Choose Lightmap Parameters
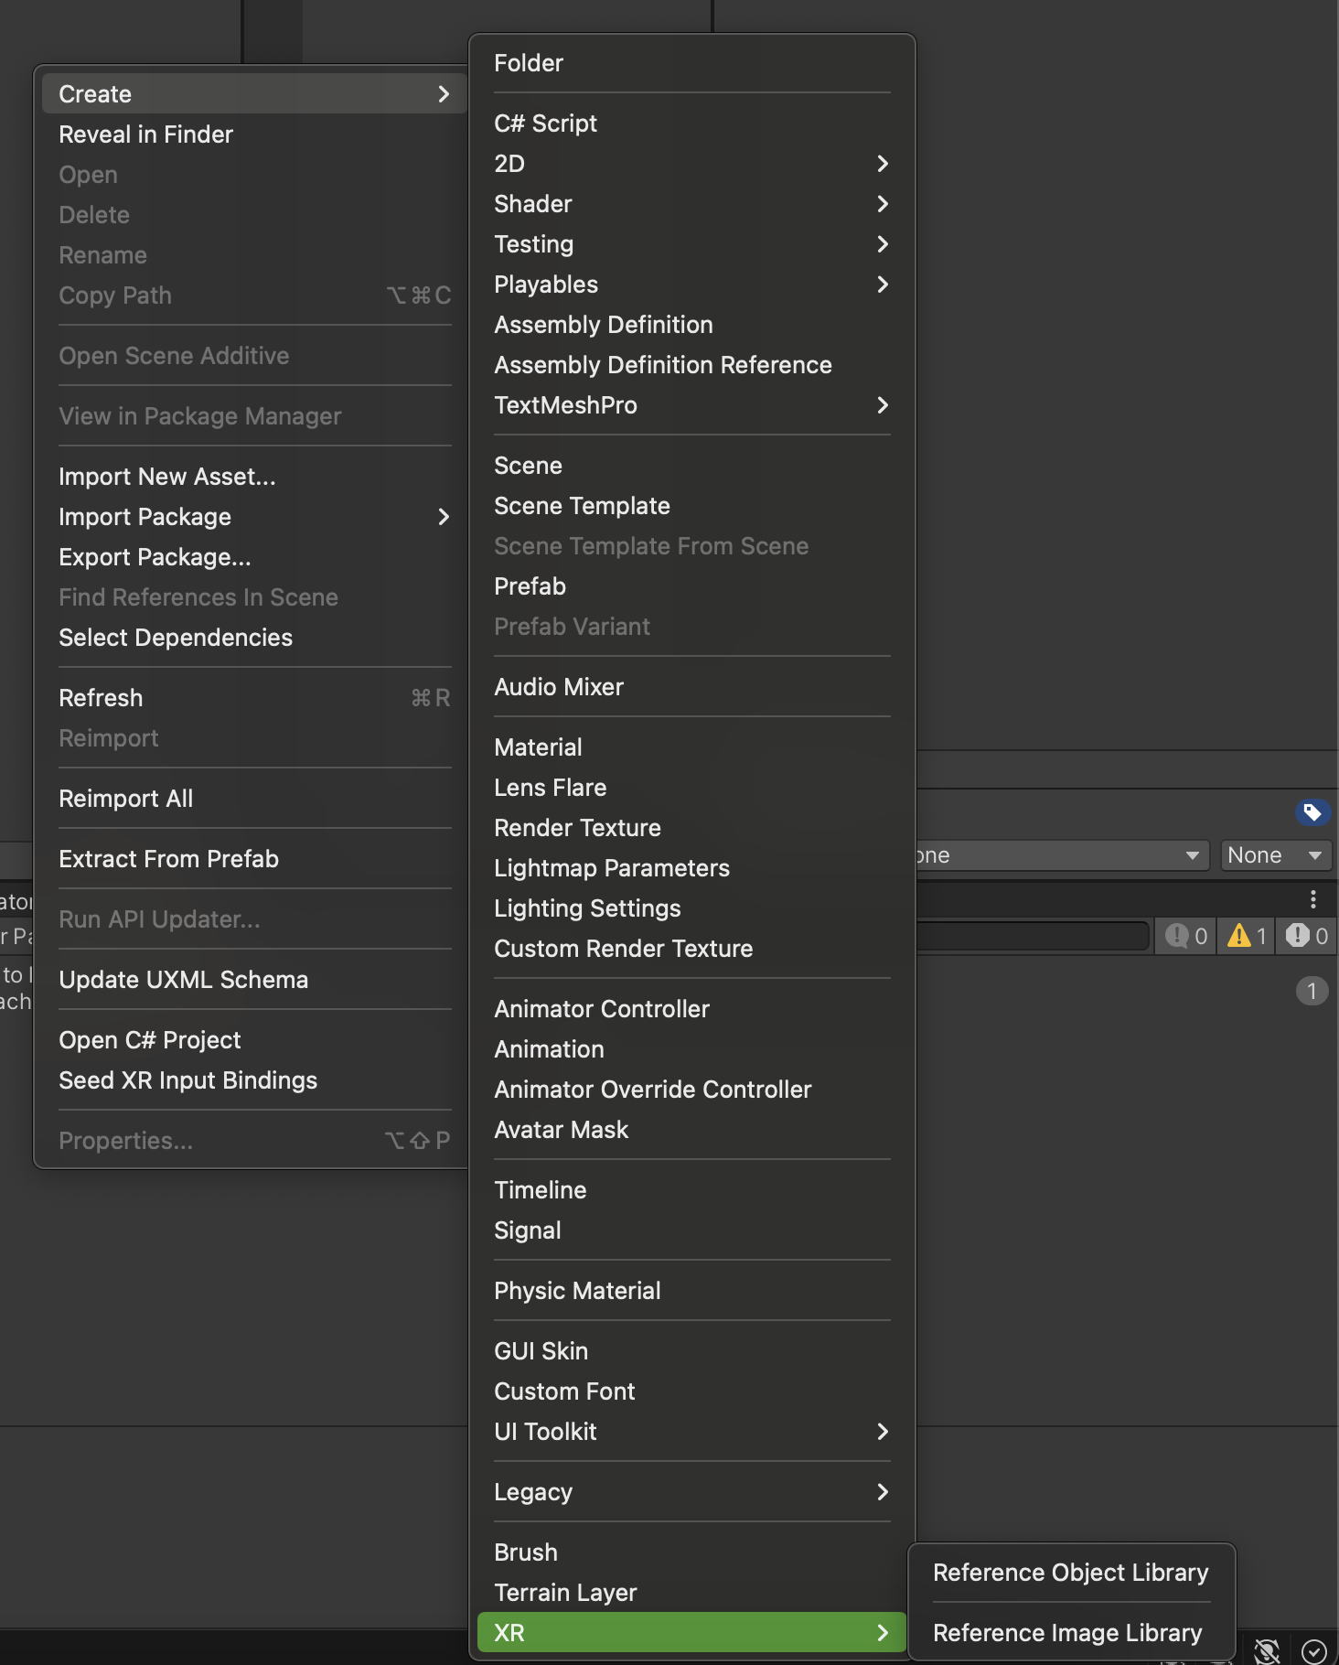The image size is (1339, 1665). coord(691,868)
